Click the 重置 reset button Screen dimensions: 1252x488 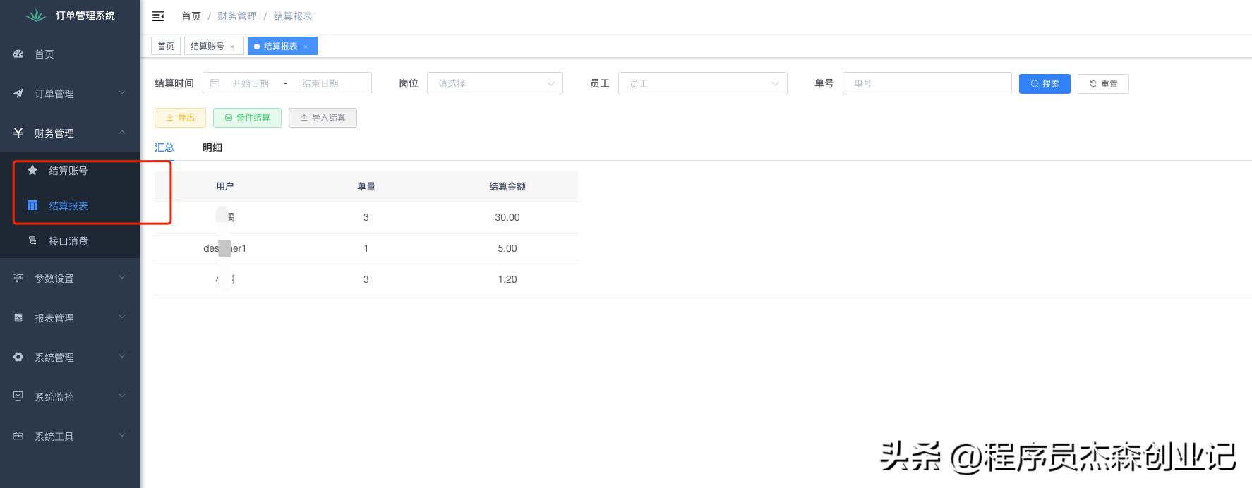tap(1103, 83)
